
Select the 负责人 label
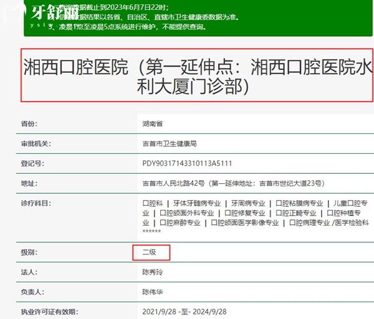pyautogui.click(x=32, y=292)
